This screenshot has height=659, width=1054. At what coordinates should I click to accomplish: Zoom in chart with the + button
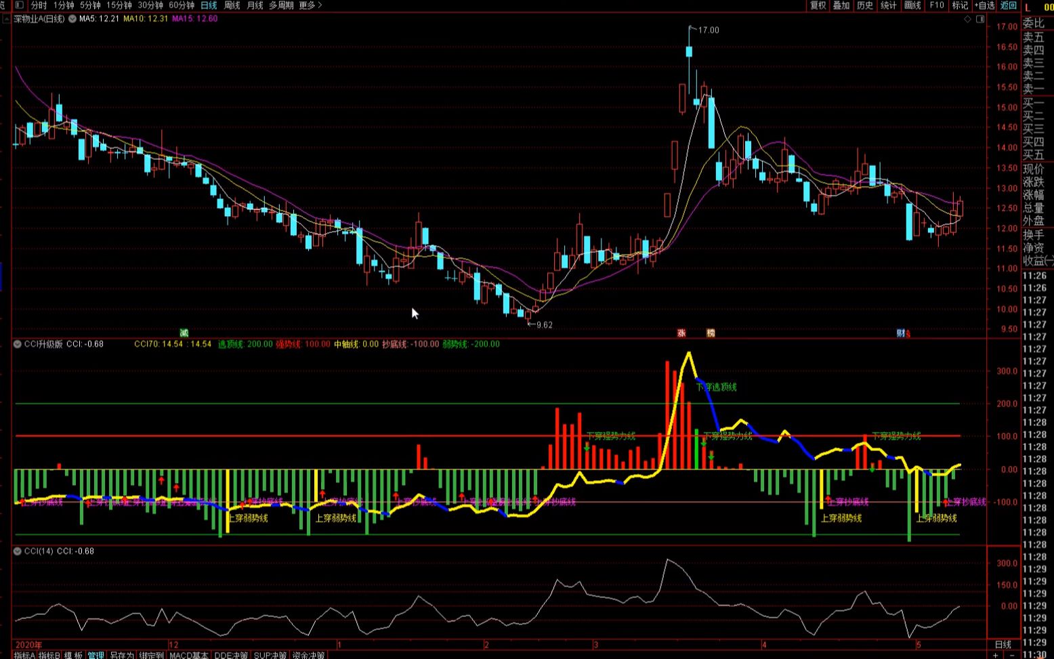[x=995, y=655]
